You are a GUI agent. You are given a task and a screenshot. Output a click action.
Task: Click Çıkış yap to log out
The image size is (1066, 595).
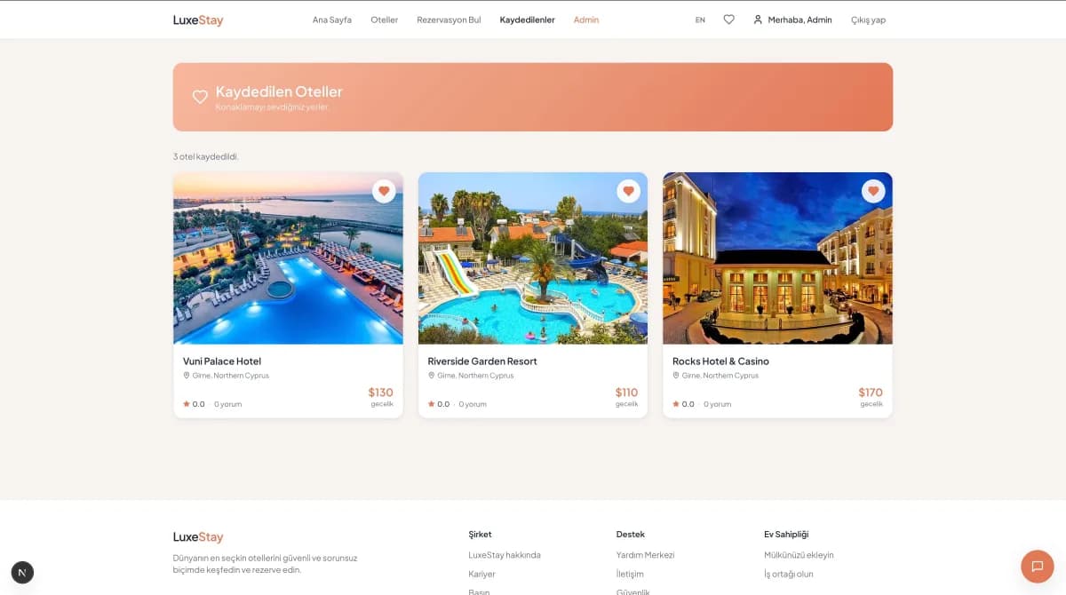[868, 20]
